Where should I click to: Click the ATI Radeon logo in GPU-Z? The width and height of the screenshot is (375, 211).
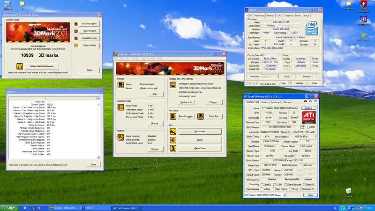309,118
